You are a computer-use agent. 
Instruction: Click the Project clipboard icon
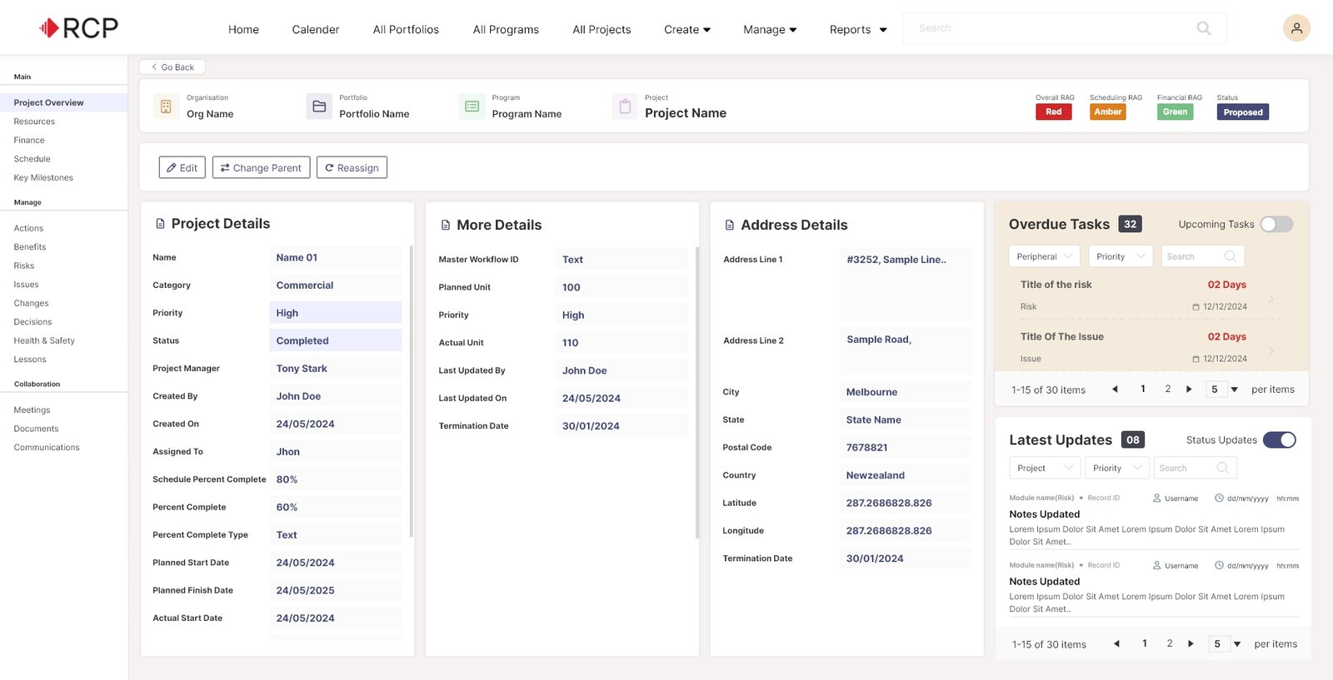click(x=625, y=107)
